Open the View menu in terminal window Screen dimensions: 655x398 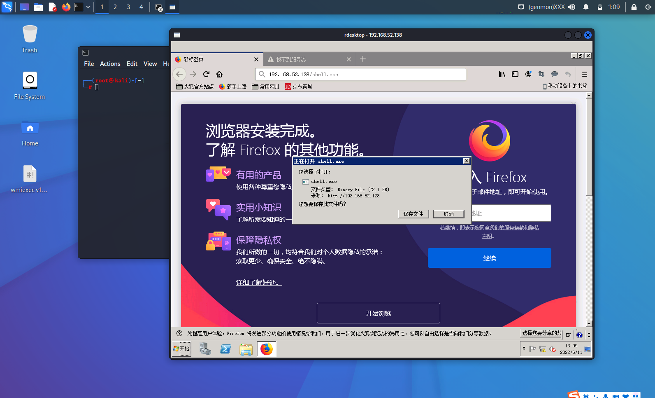click(150, 64)
